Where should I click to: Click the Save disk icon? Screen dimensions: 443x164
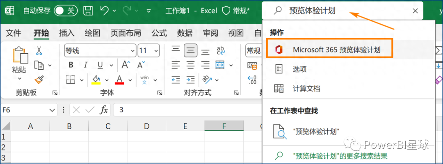[88, 11]
